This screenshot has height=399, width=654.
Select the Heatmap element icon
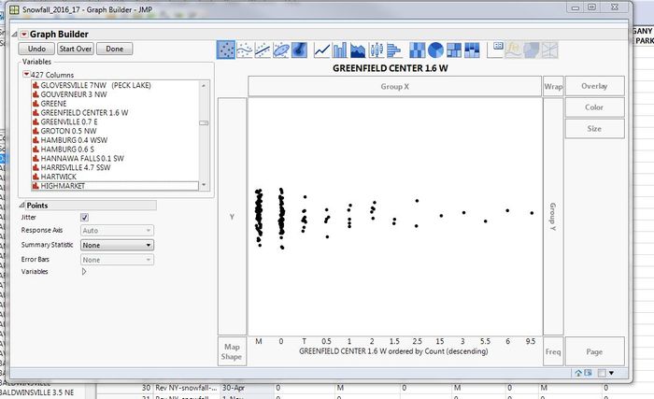coord(417,50)
